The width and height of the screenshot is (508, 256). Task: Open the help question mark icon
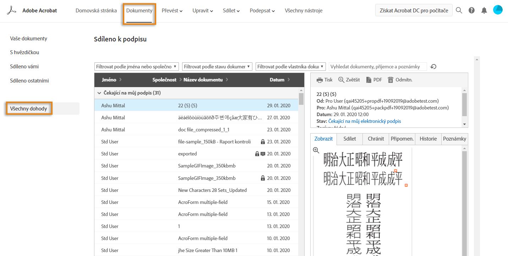point(471,11)
